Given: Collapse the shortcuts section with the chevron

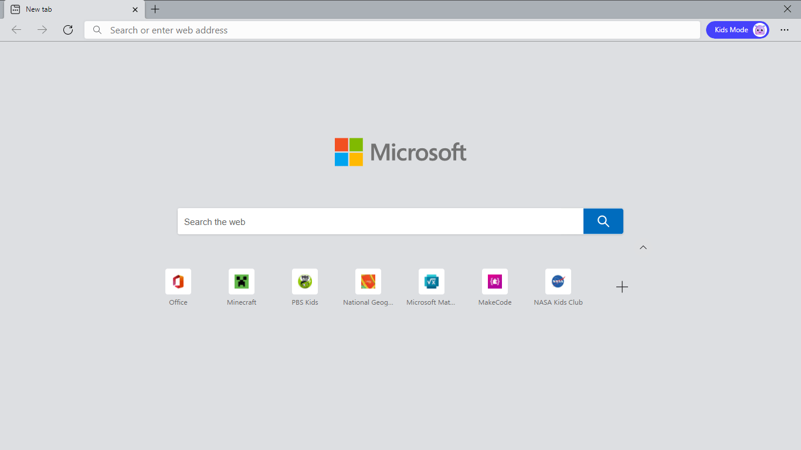Looking at the screenshot, I should [x=643, y=247].
